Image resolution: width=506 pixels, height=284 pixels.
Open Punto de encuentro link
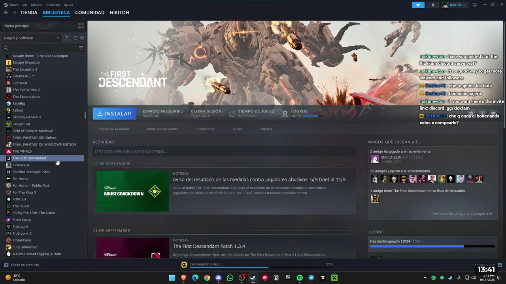click(x=162, y=129)
